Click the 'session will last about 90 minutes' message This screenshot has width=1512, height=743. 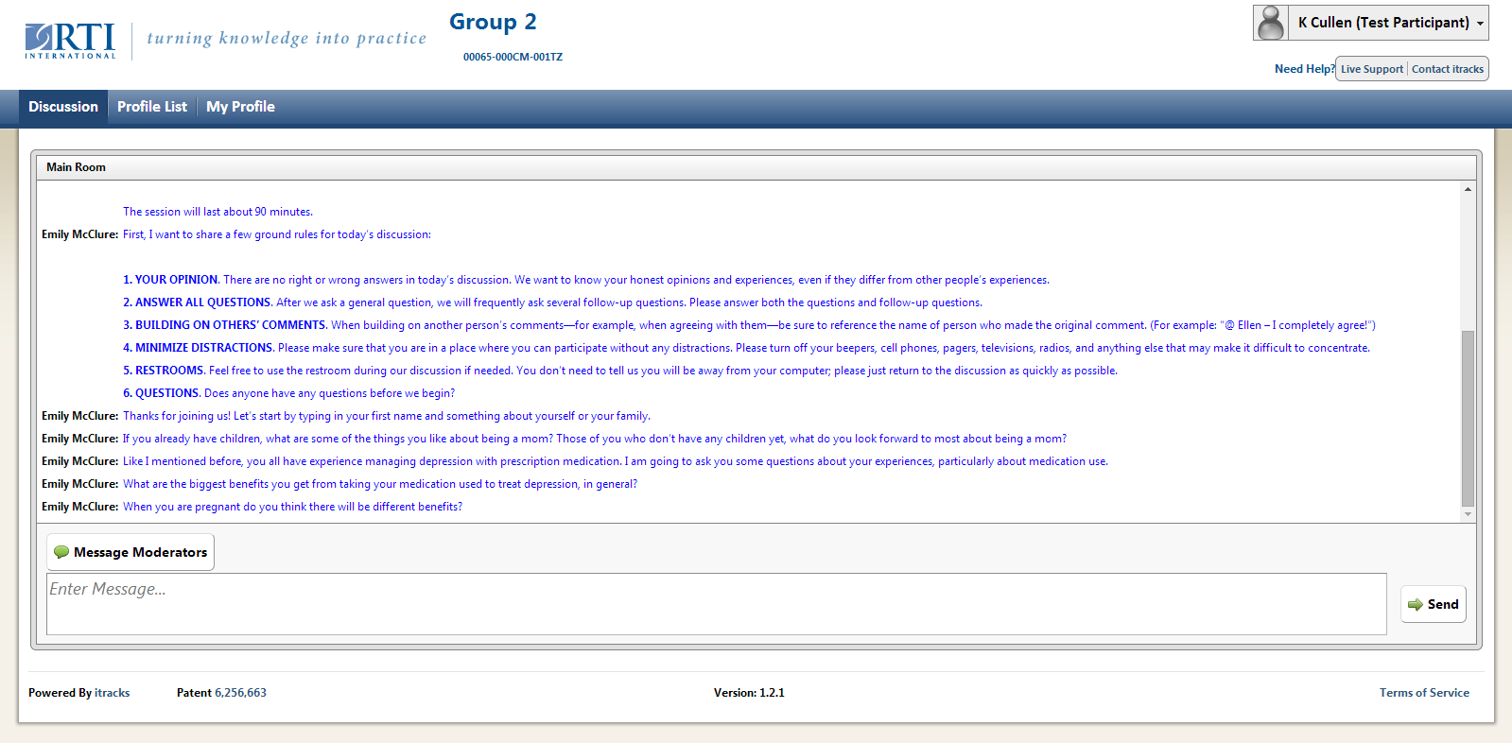point(217,212)
